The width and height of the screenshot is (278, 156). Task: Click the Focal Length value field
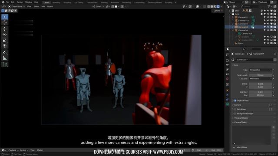point(261,75)
